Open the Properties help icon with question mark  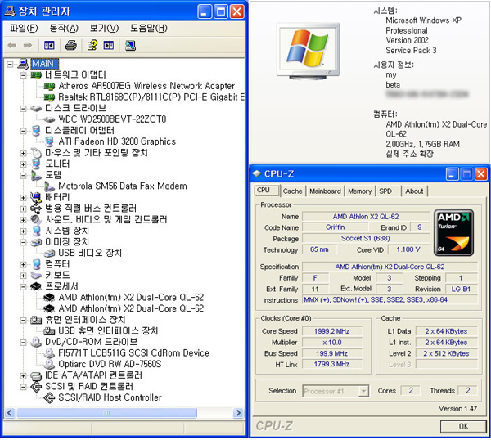[x=92, y=46]
